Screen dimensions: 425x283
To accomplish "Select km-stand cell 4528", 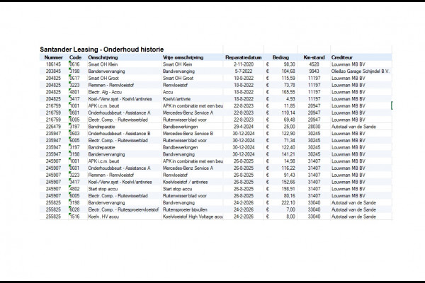I will [314, 64].
